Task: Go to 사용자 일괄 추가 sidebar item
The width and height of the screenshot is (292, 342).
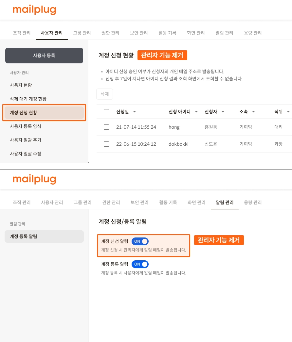Action: point(26,140)
